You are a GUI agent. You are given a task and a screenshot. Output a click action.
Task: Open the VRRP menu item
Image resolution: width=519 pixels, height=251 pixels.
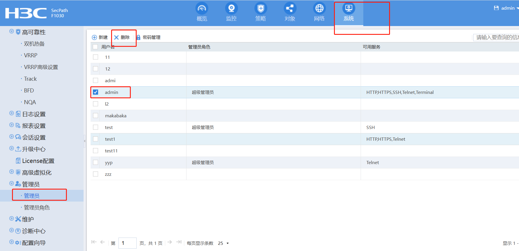[31, 56]
